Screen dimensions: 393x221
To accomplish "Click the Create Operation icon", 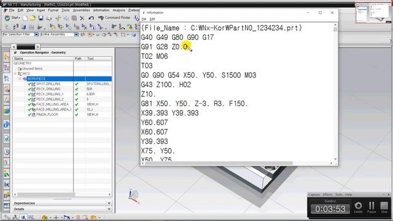I will (x=39, y=27).
